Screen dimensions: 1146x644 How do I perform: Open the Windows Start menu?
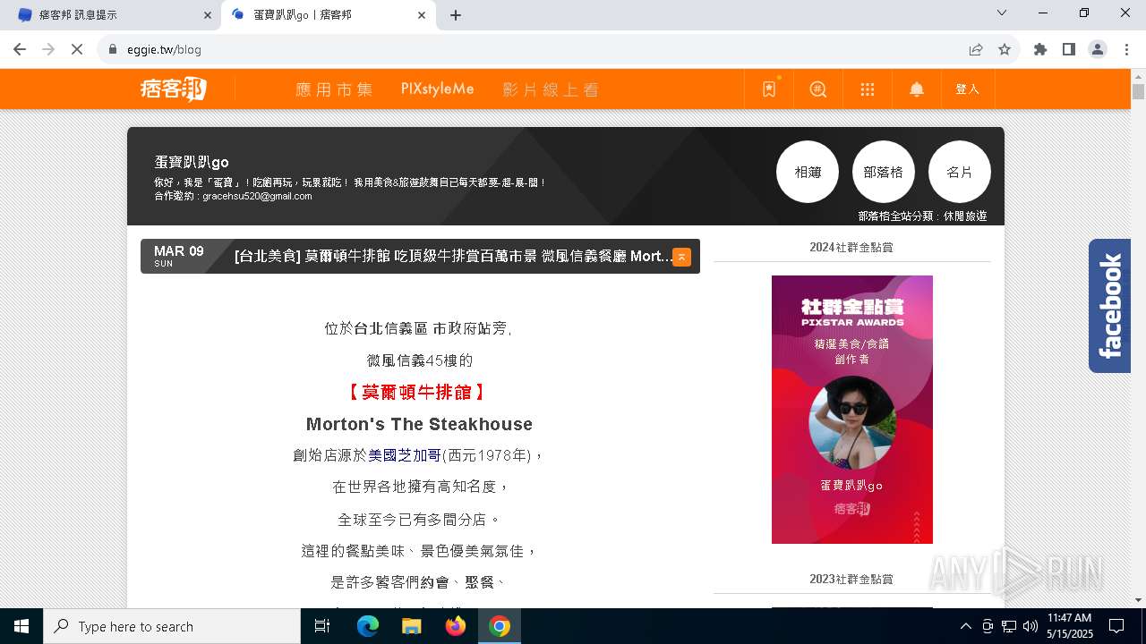21,626
